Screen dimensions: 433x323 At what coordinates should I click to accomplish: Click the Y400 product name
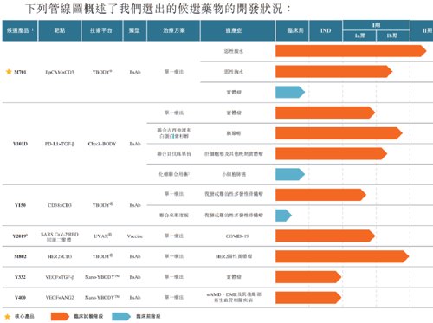point(20,297)
